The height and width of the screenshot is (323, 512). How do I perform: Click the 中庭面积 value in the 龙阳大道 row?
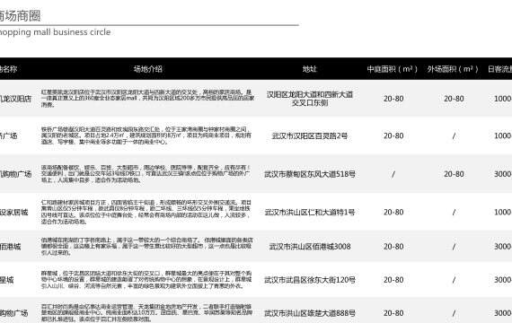pos(393,99)
